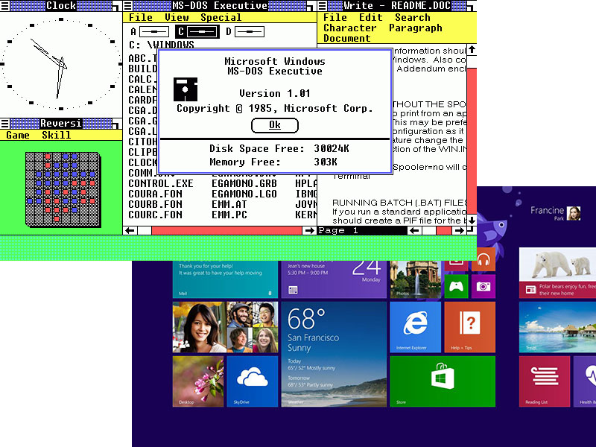This screenshot has width=596, height=447.
Task: Open the File menu in Write
Action: [335, 17]
